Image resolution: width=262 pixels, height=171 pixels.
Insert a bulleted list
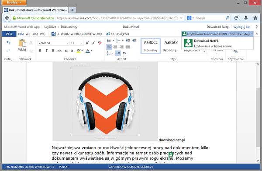click(x=109, y=41)
